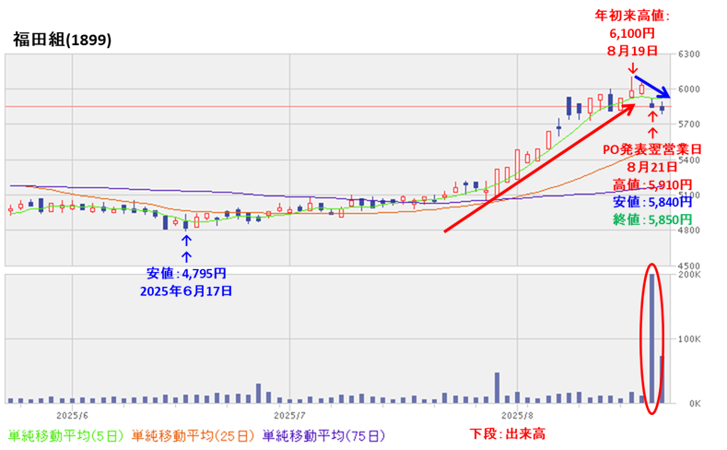Click the tallest 200K volume bar
727x450 pixels.
[651, 338]
